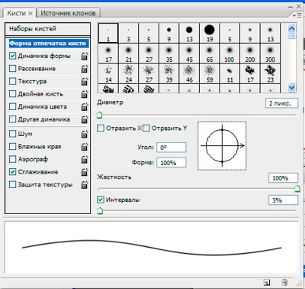Click the brush list scroll-down arrow
Image resolution: width=305 pixels, height=289 pixels.
click(x=292, y=88)
